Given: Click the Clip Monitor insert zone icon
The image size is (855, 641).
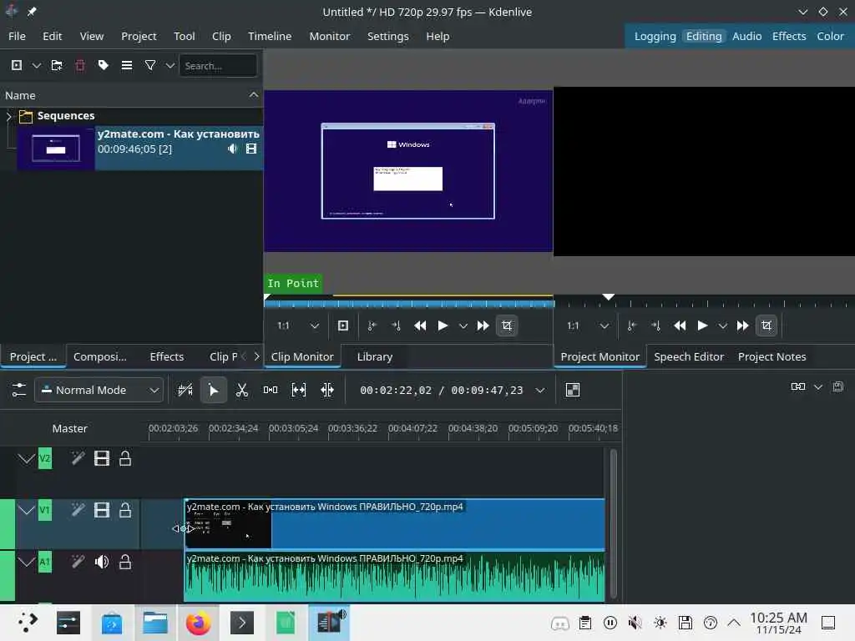Looking at the screenshot, I should click(x=343, y=326).
